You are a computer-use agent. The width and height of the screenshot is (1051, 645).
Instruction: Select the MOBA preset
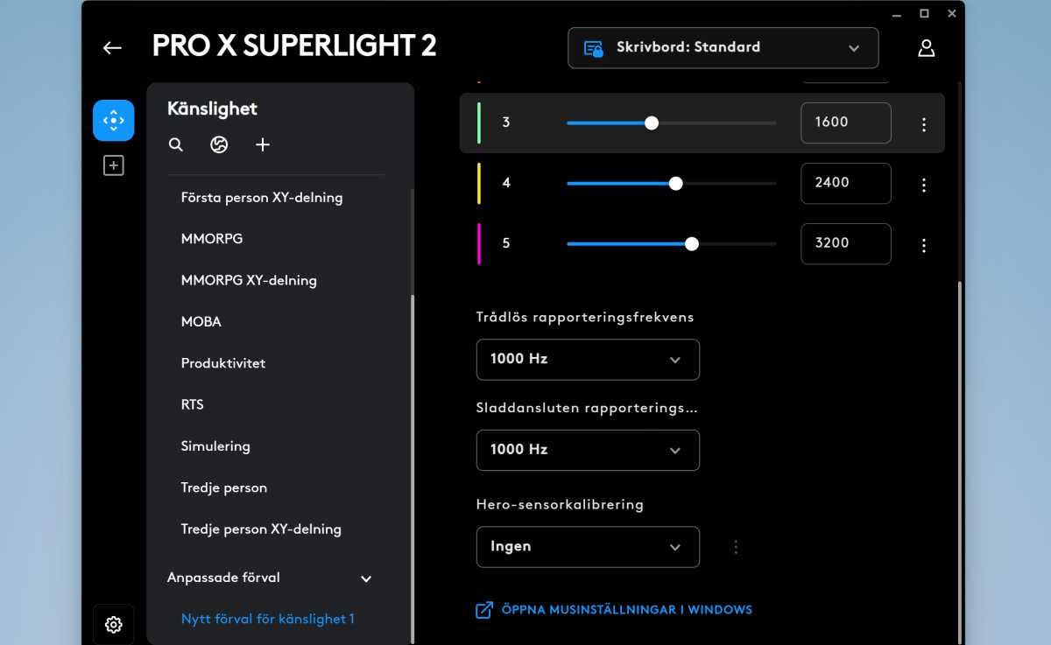coord(201,322)
